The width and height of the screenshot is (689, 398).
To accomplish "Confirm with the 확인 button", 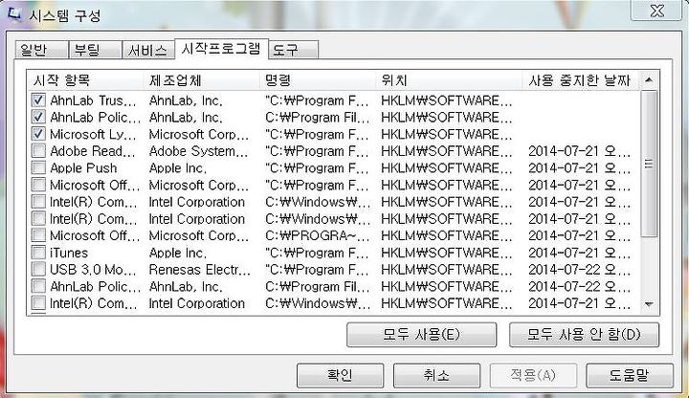I will pos(340,376).
